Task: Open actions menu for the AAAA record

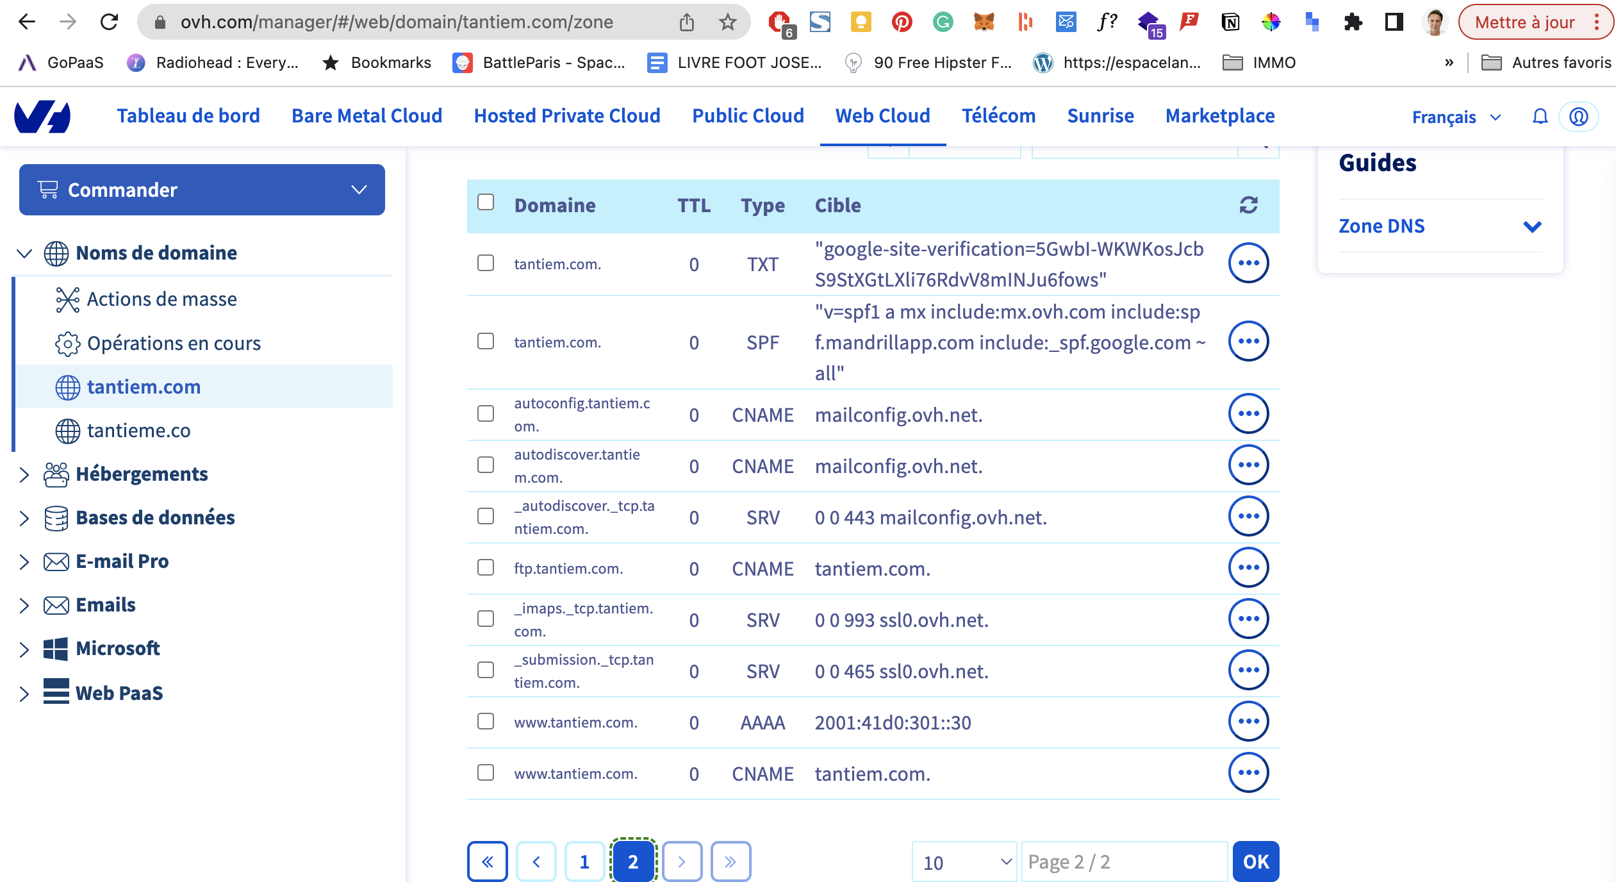Action: (x=1248, y=722)
